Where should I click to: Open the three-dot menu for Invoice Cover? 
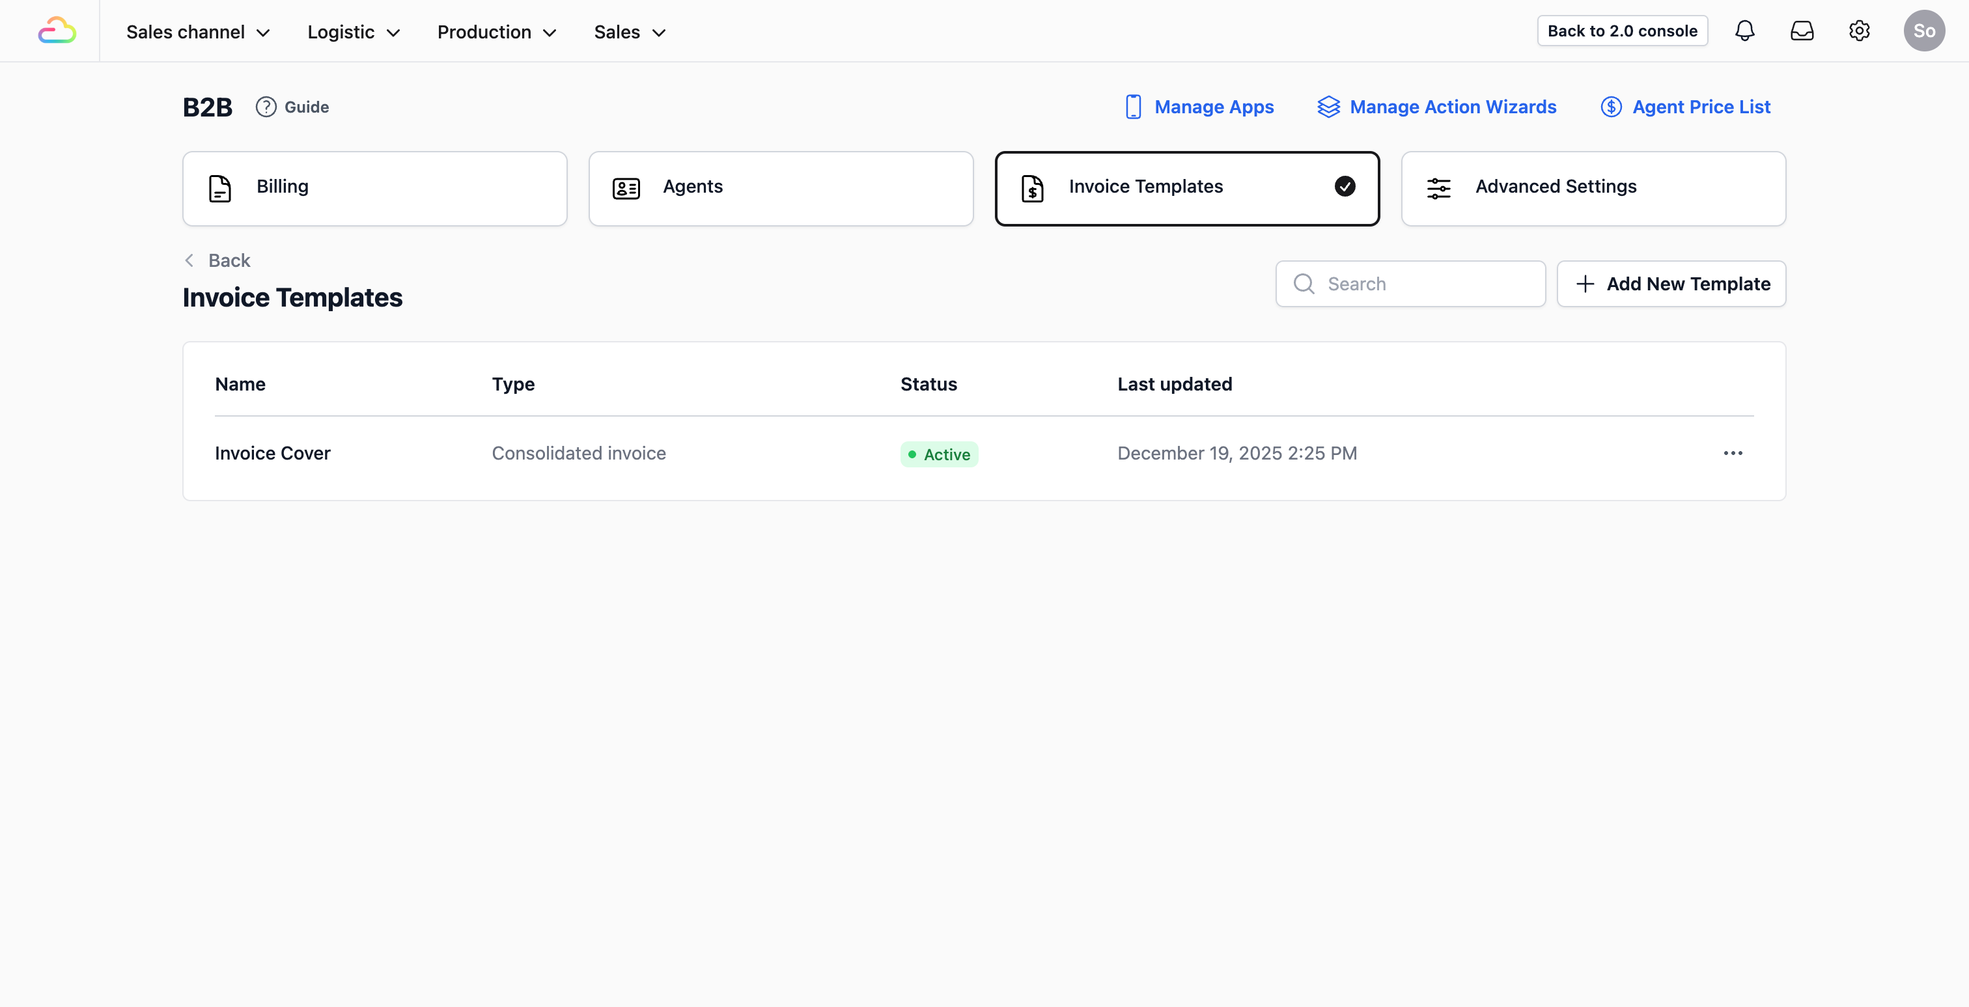click(x=1732, y=453)
